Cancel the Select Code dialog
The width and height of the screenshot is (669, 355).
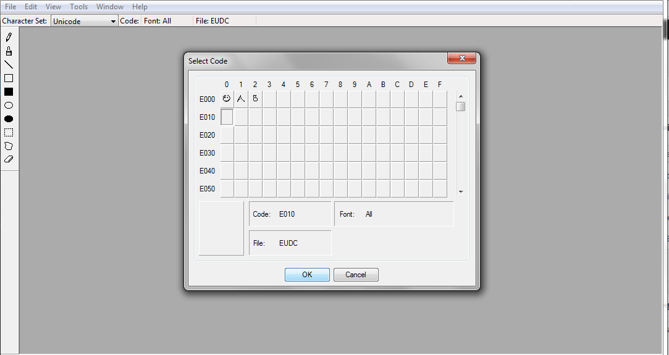click(x=356, y=275)
